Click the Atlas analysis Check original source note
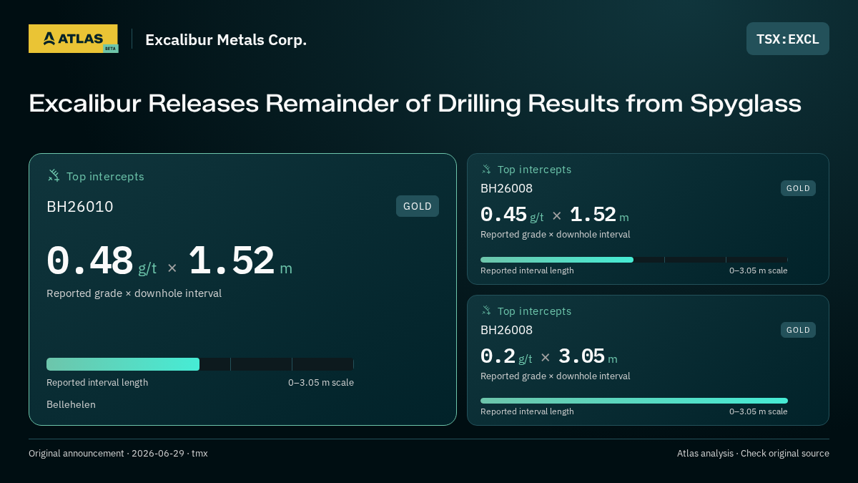 pos(753,454)
